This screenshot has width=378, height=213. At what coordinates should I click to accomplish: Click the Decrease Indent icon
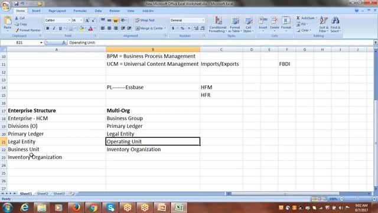point(123,28)
